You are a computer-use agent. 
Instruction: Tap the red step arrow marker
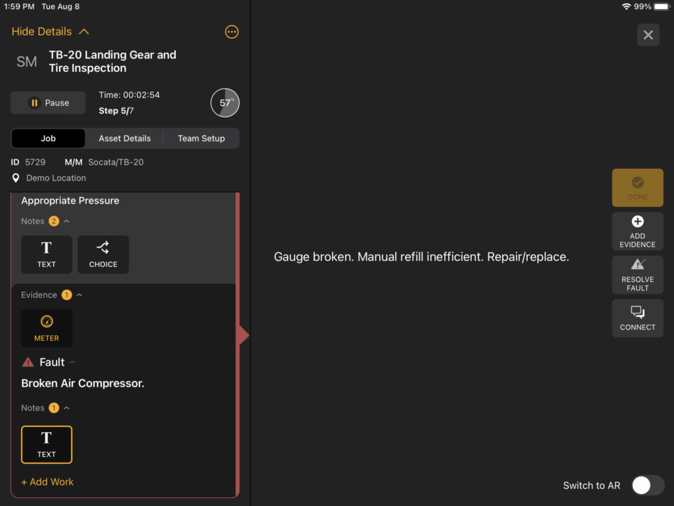point(244,335)
